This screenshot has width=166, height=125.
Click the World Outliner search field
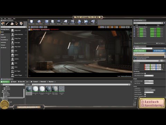click(x=148, y=23)
